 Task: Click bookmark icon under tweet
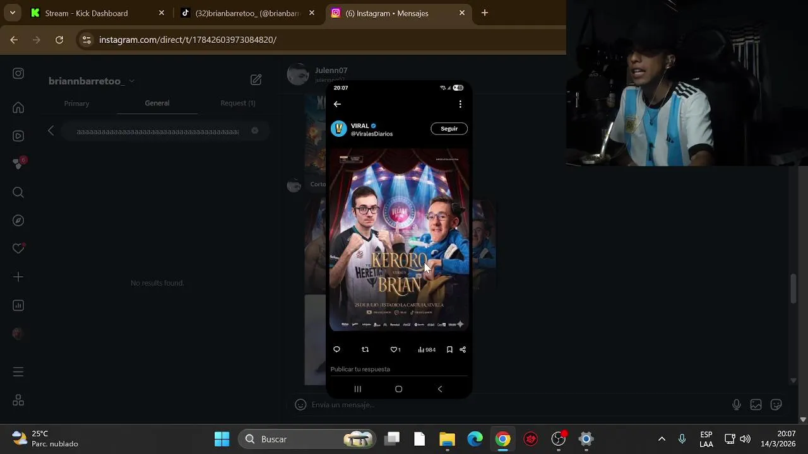pyautogui.click(x=449, y=349)
